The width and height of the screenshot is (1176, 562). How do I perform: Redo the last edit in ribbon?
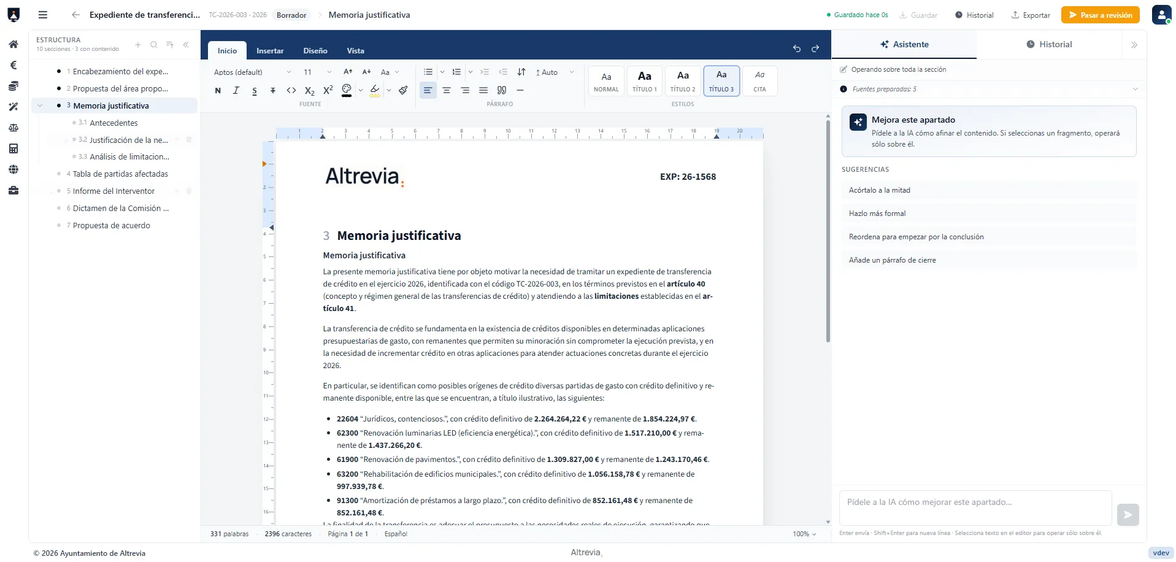pyautogui.click(x=815, y=48)
